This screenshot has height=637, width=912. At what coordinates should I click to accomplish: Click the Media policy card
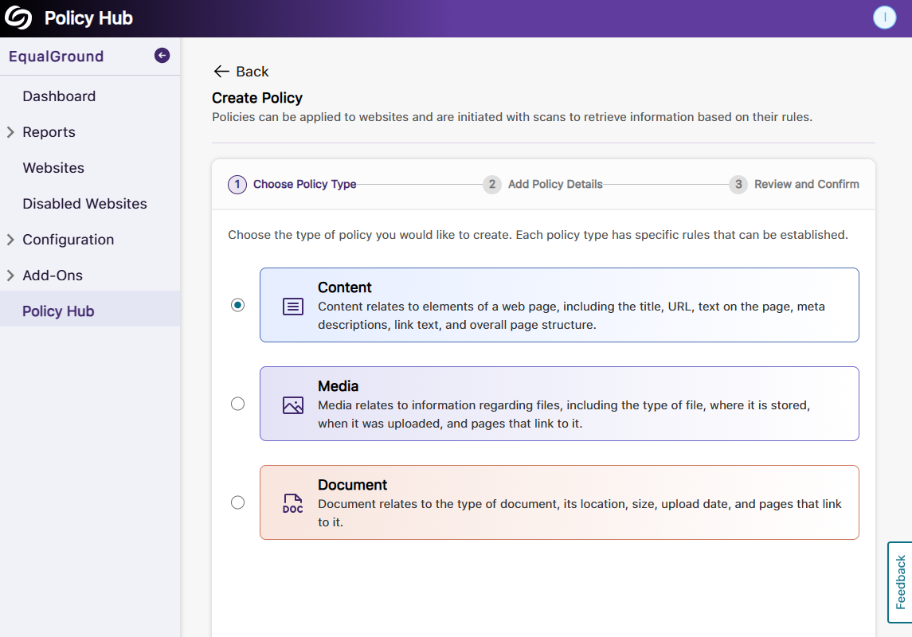(x=559, y=404)
